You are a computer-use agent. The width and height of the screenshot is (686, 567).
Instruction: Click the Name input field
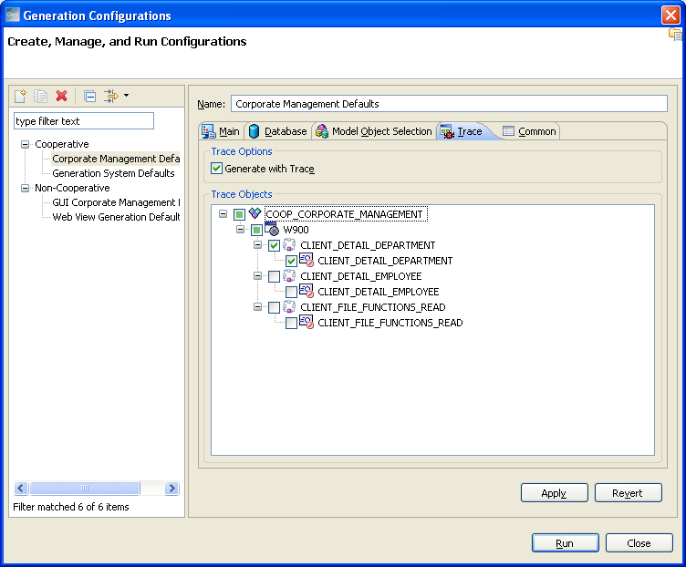point(449,104)
